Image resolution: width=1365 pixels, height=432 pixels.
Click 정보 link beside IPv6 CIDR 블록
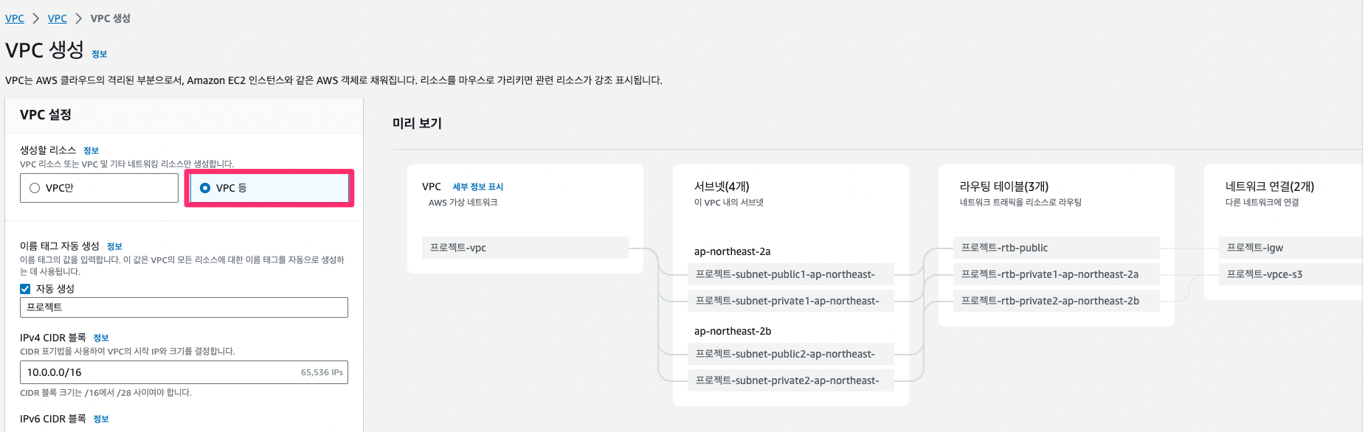pos(101,419)
